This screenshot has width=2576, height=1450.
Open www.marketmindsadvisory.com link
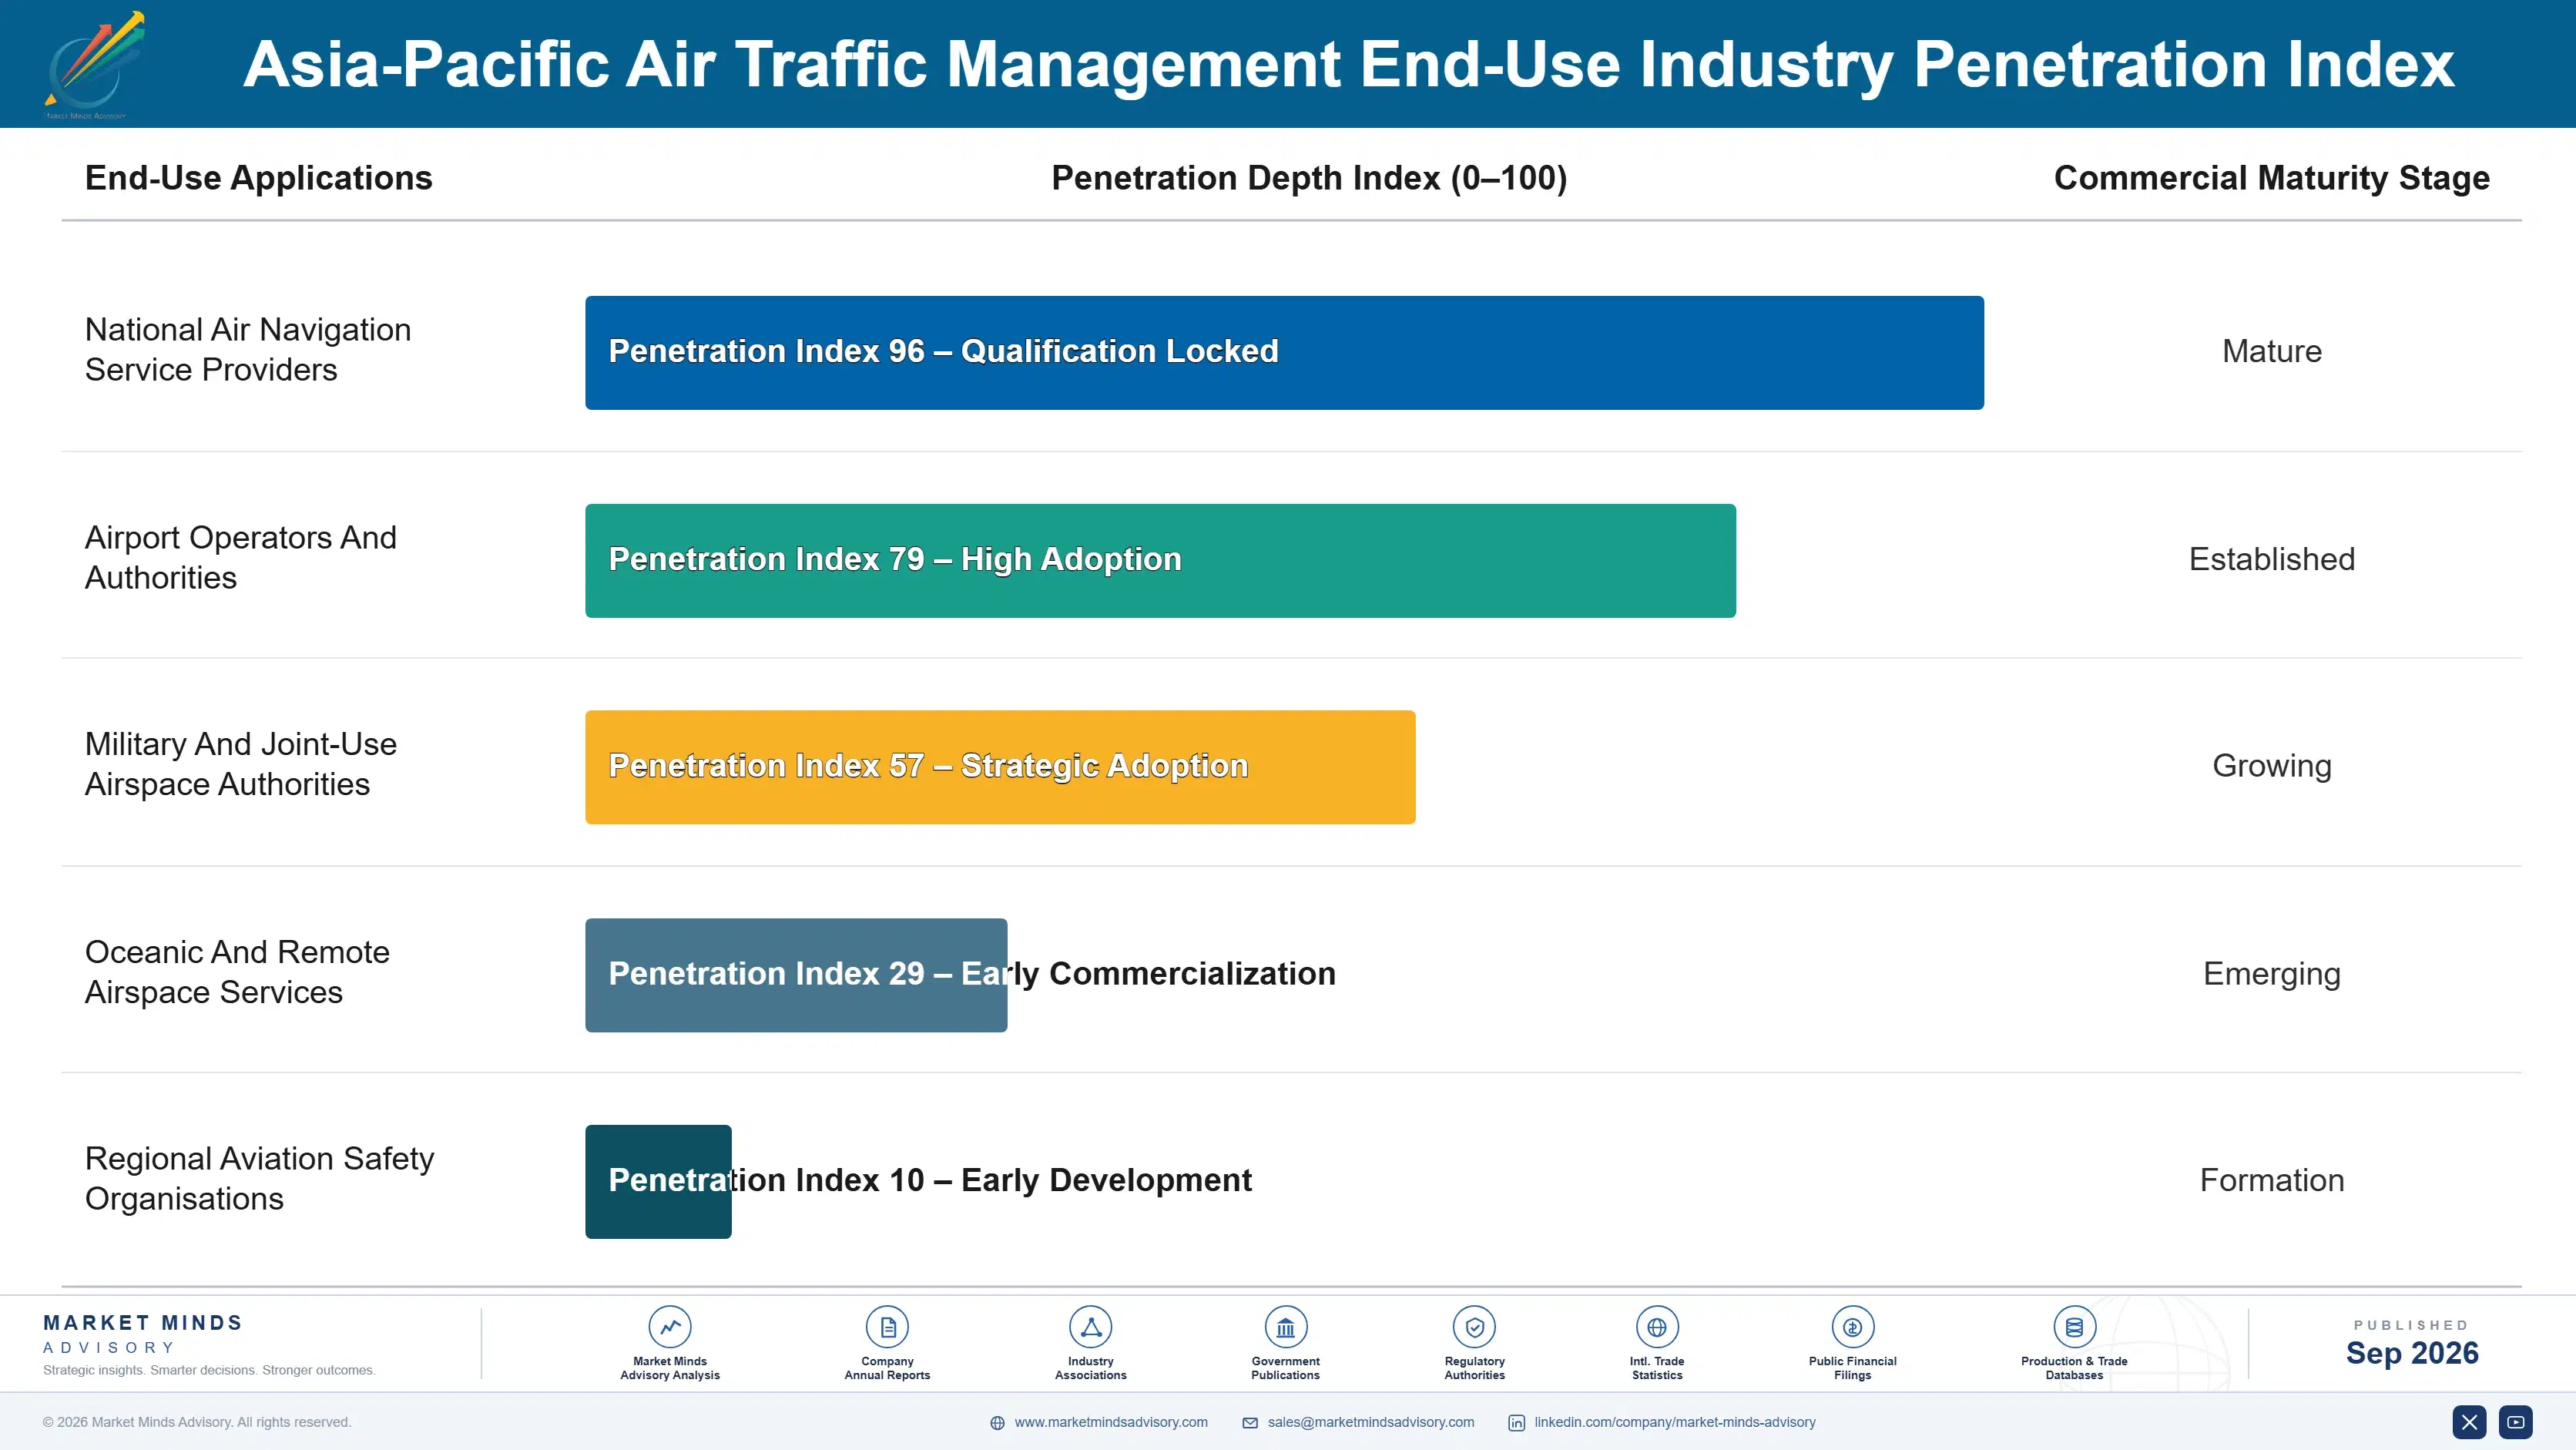pyautogui.click(x=1111, y=1422)
